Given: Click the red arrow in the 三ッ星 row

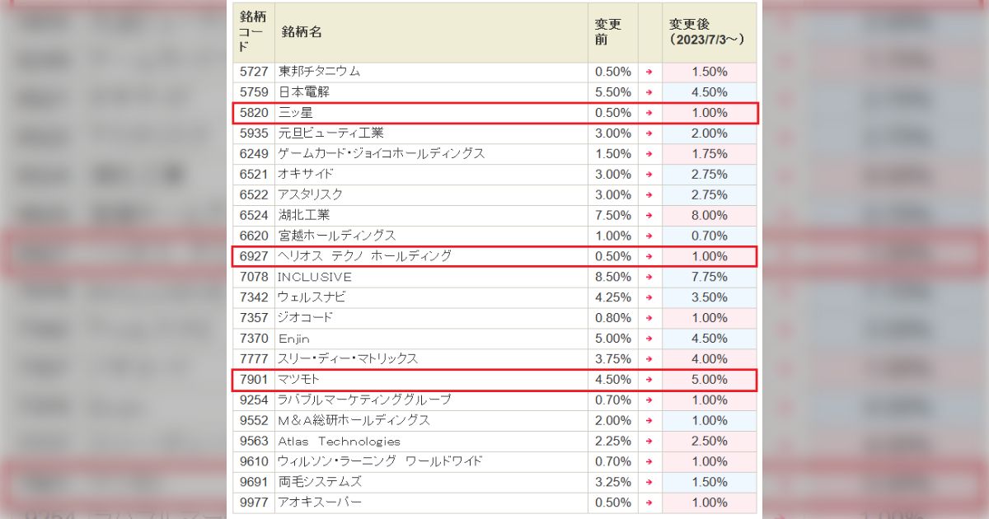Looking at the screenshot, I should click(x=650, y=113).
